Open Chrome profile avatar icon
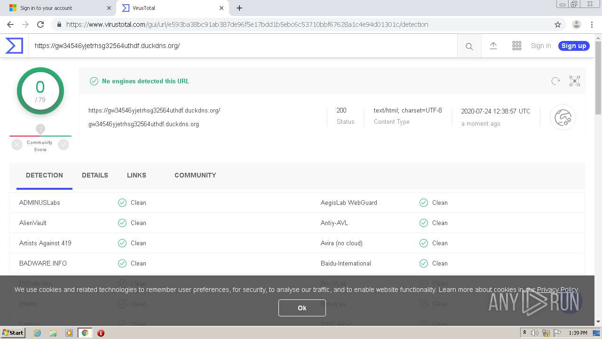Screen dimensions: 602x339 (576, 24)
